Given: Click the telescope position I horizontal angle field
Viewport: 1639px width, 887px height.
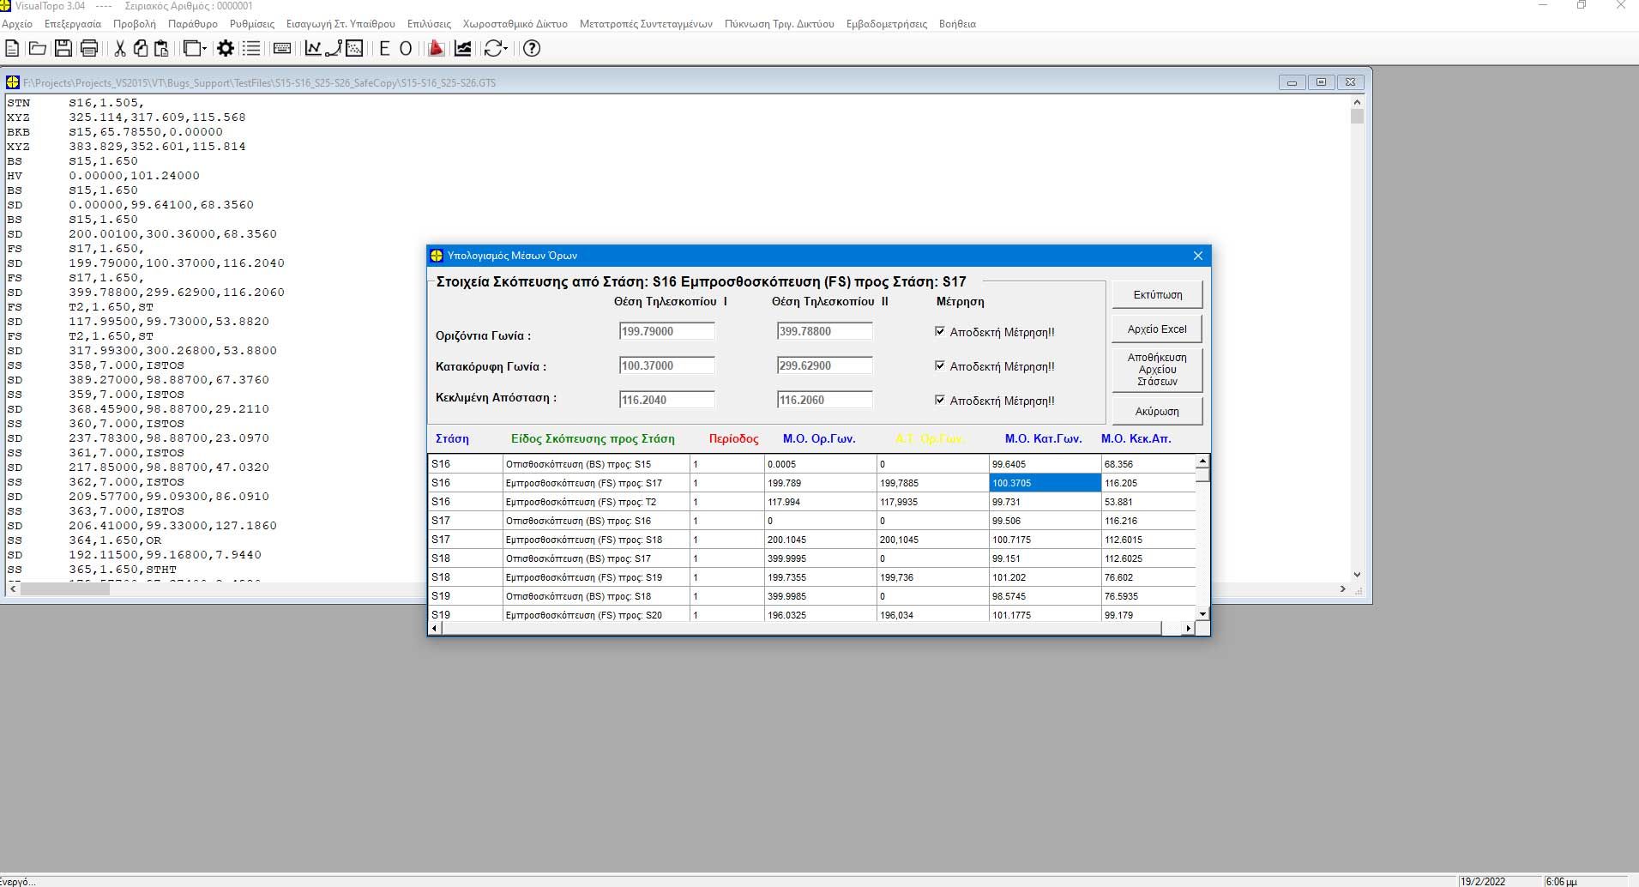Looking at the screenshot, I should [x=666, y=331].
